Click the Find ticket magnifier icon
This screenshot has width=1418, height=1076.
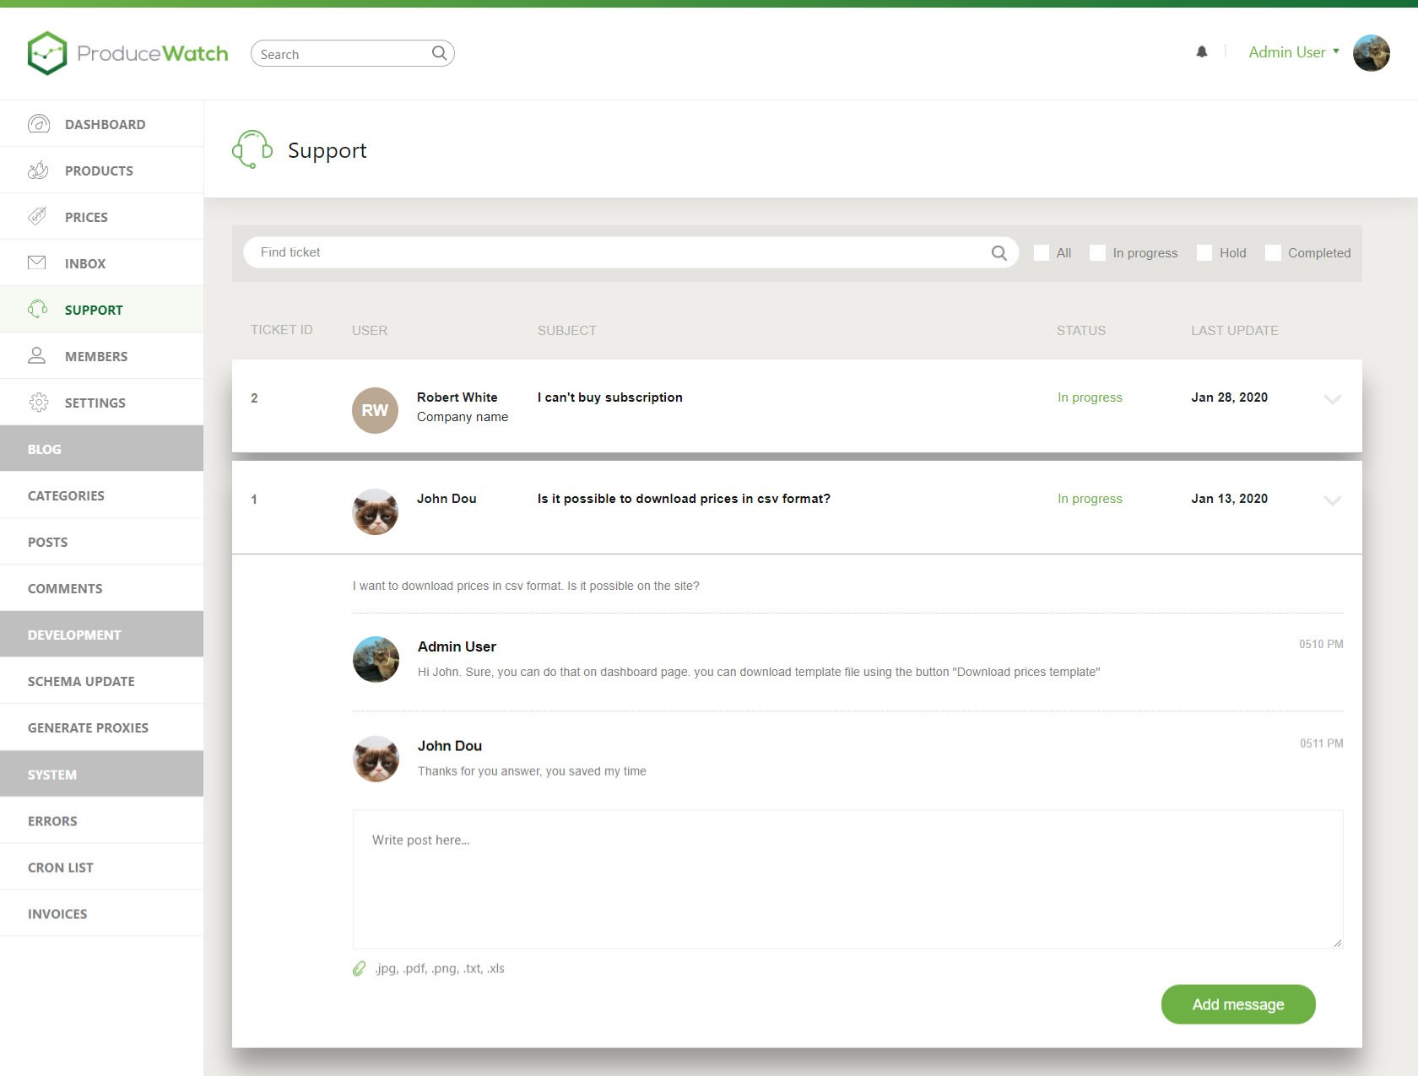pos(999,252)
